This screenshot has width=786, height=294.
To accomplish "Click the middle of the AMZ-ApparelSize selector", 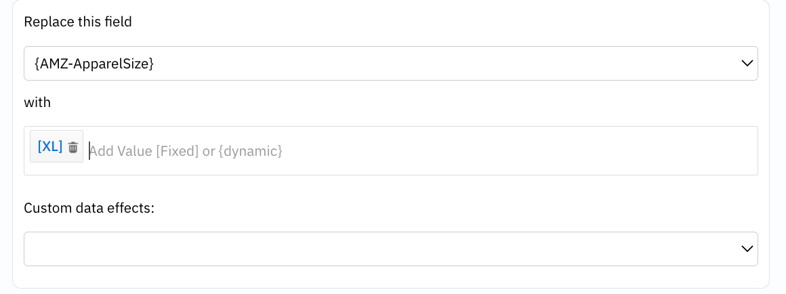I will (x=391, y=63).
